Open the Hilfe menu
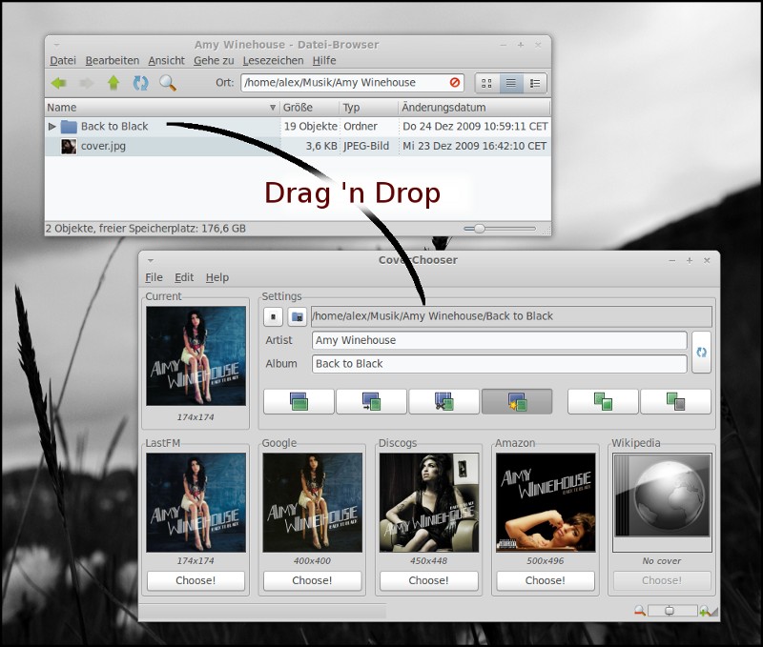The width and height of the screenshot is (763, 647). tap(324, 61)
